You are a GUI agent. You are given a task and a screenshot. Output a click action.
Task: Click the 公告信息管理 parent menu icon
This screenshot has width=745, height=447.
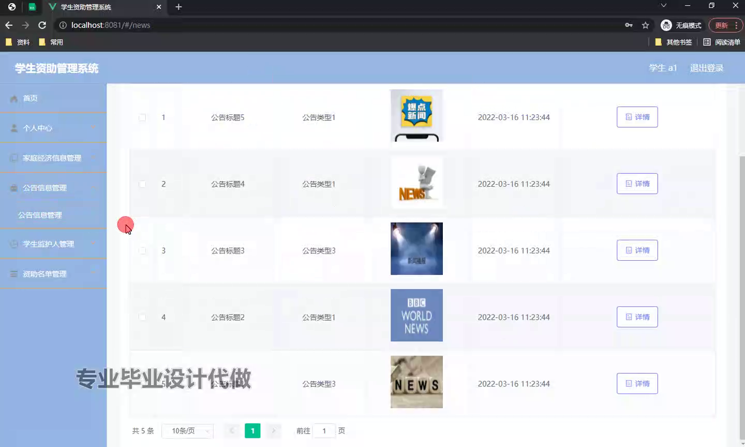coord(14,188)
